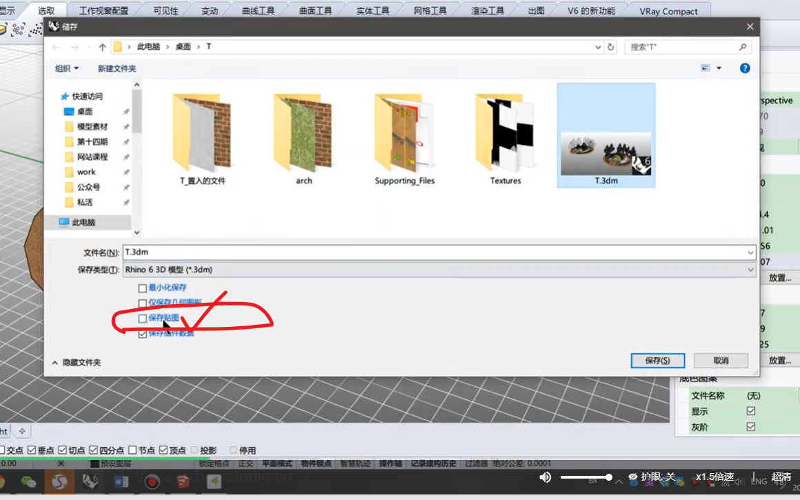Enable the 保存贴图 checkbox
Viewport: 800px width, 500px height.
tap(142, 319)
